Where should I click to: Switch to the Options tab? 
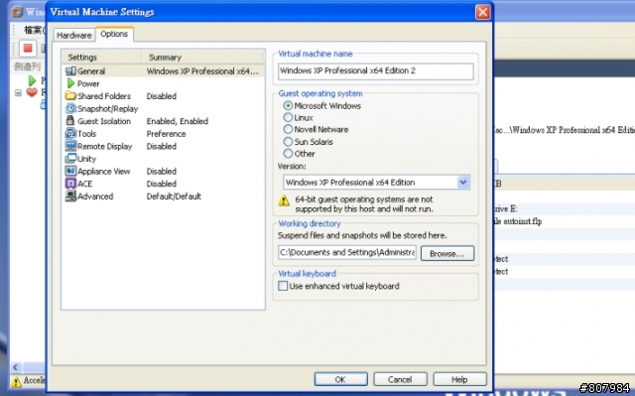(x=114, y=34)
